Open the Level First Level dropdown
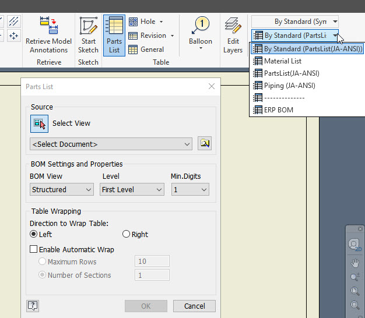The height and width of the screenshot is (318, 365). [132, 189]
